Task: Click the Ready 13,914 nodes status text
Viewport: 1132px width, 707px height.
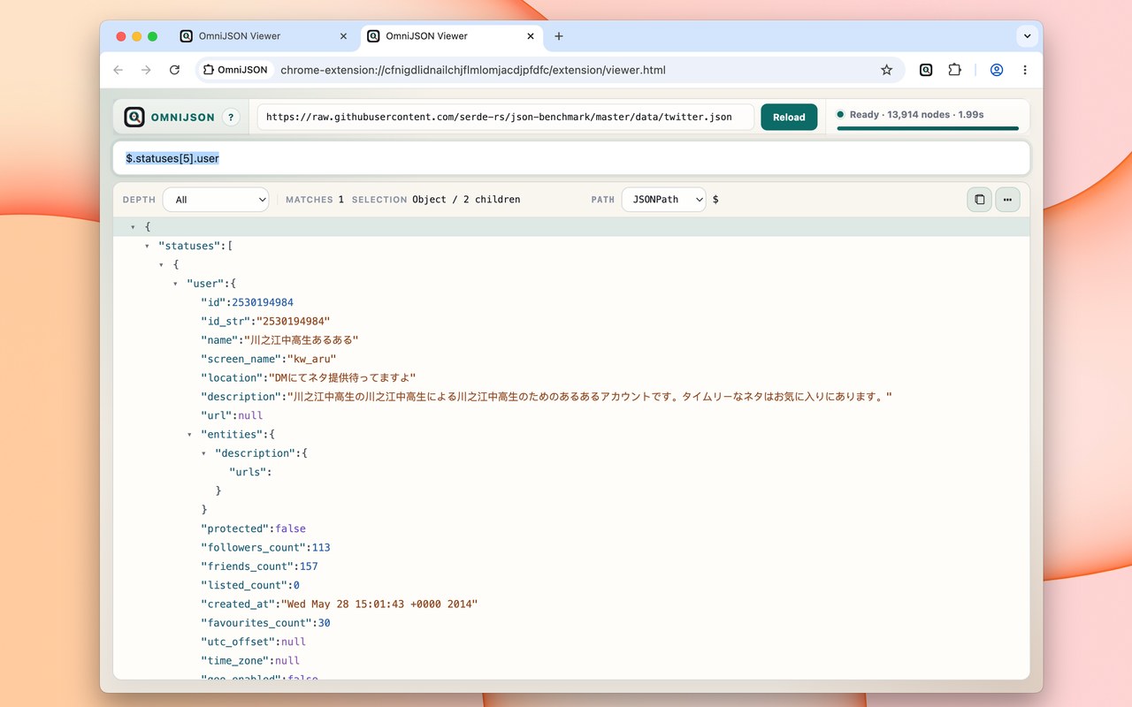Action: pyautogui.click(x=916, y=114)
